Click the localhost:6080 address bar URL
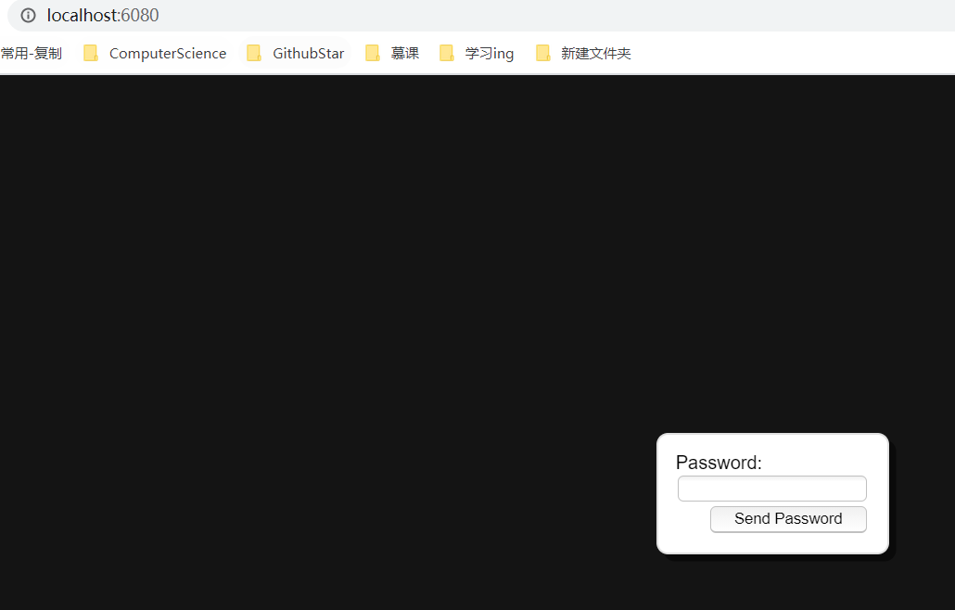The width and height of the screenshot is (955, 610). (x=103, y=15)
